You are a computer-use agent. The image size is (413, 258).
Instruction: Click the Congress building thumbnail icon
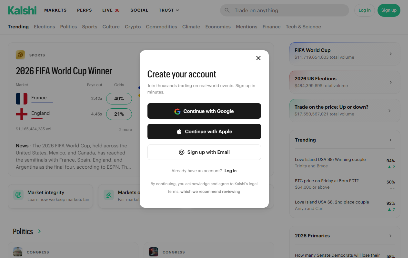[x=18, y=252]
